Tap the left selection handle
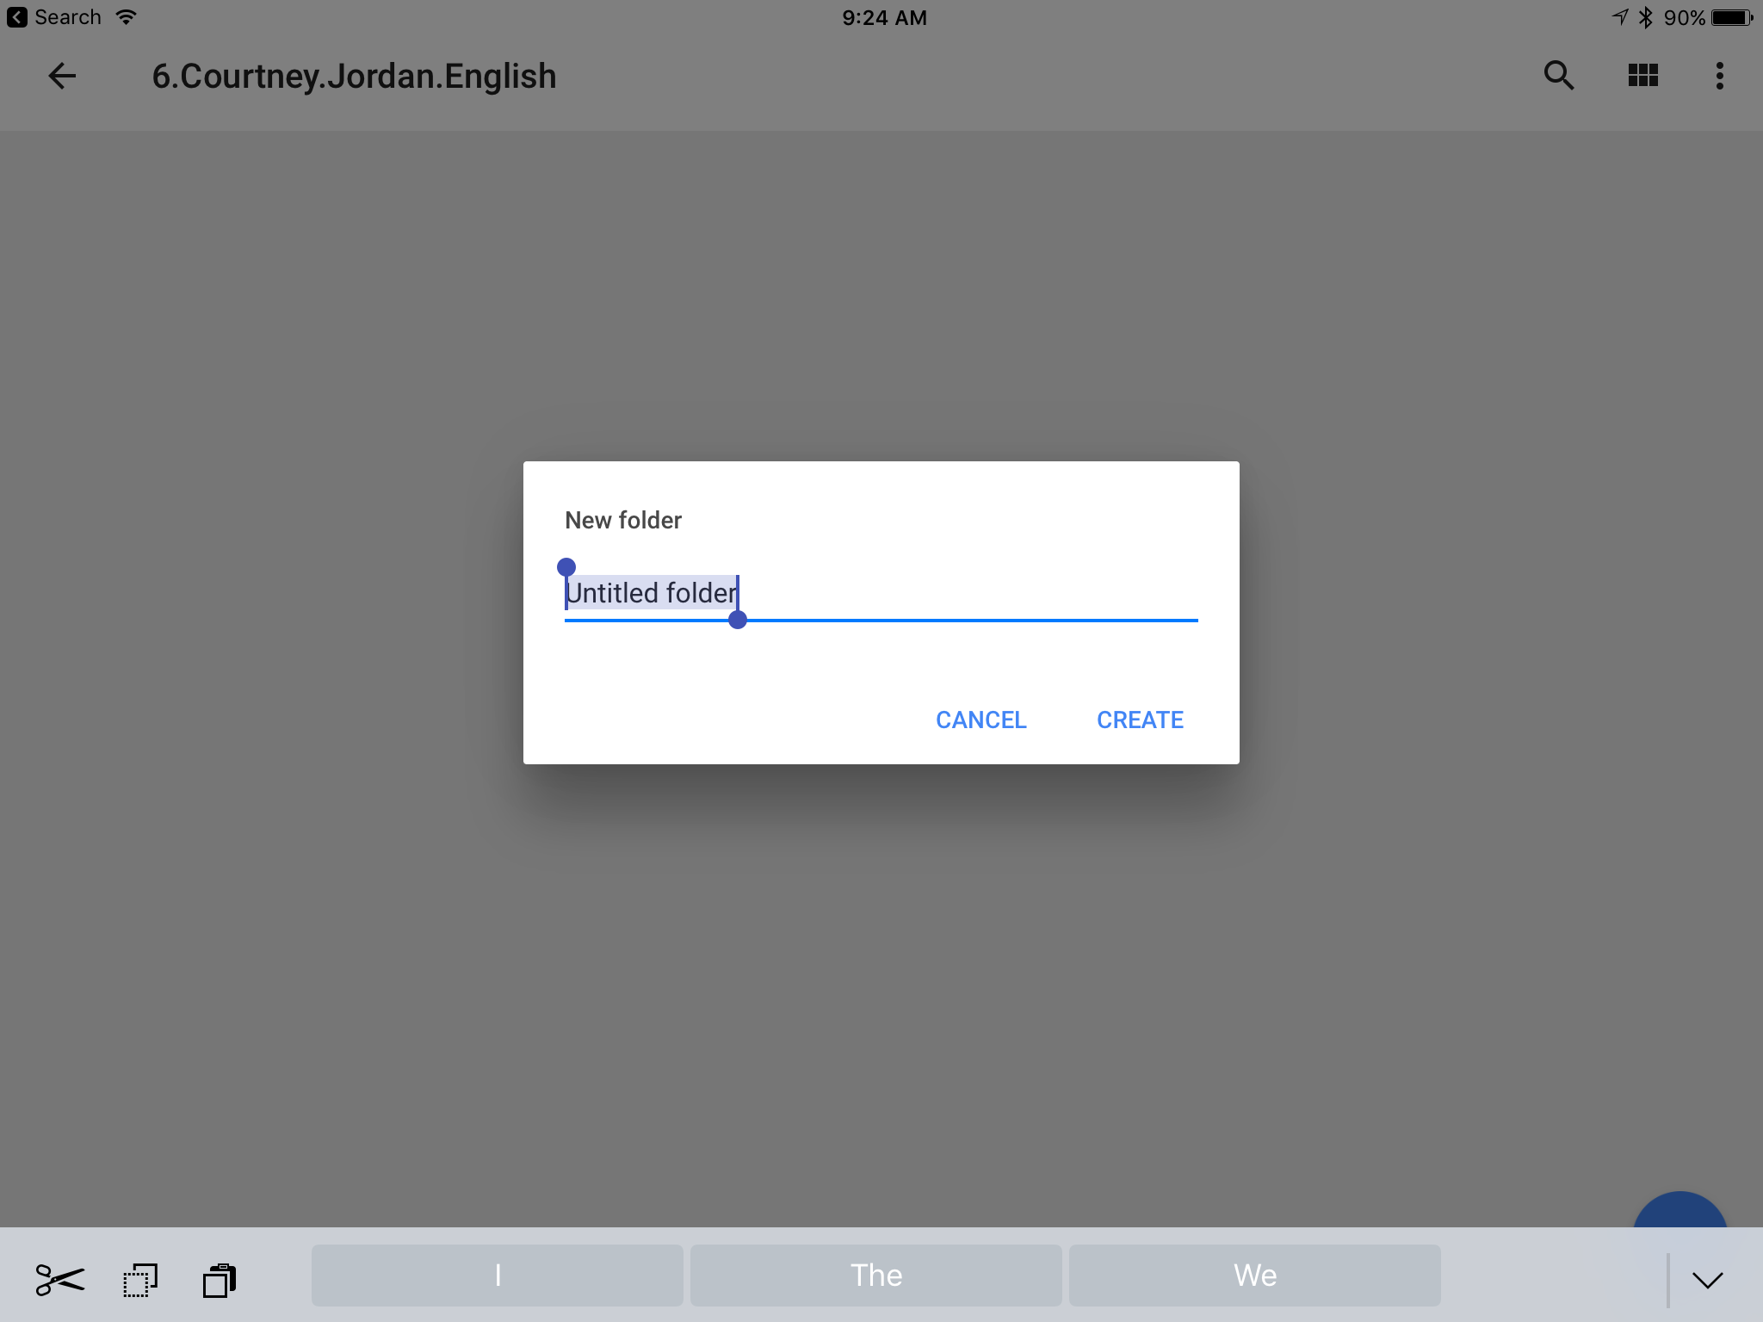1763x1322 pixels. point(566,567)
